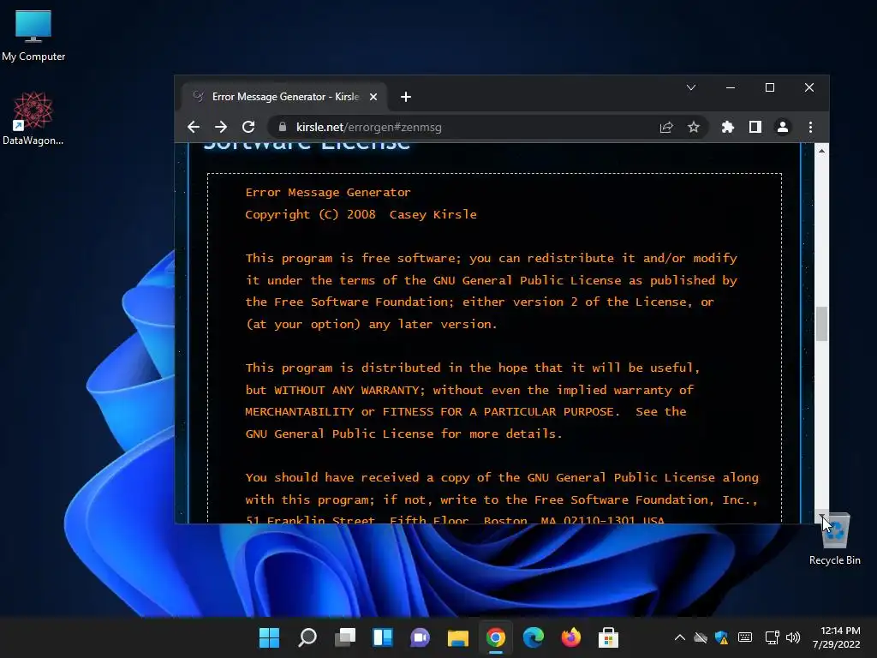Click the page scrollbar up arrow

[x=821, y=151]
